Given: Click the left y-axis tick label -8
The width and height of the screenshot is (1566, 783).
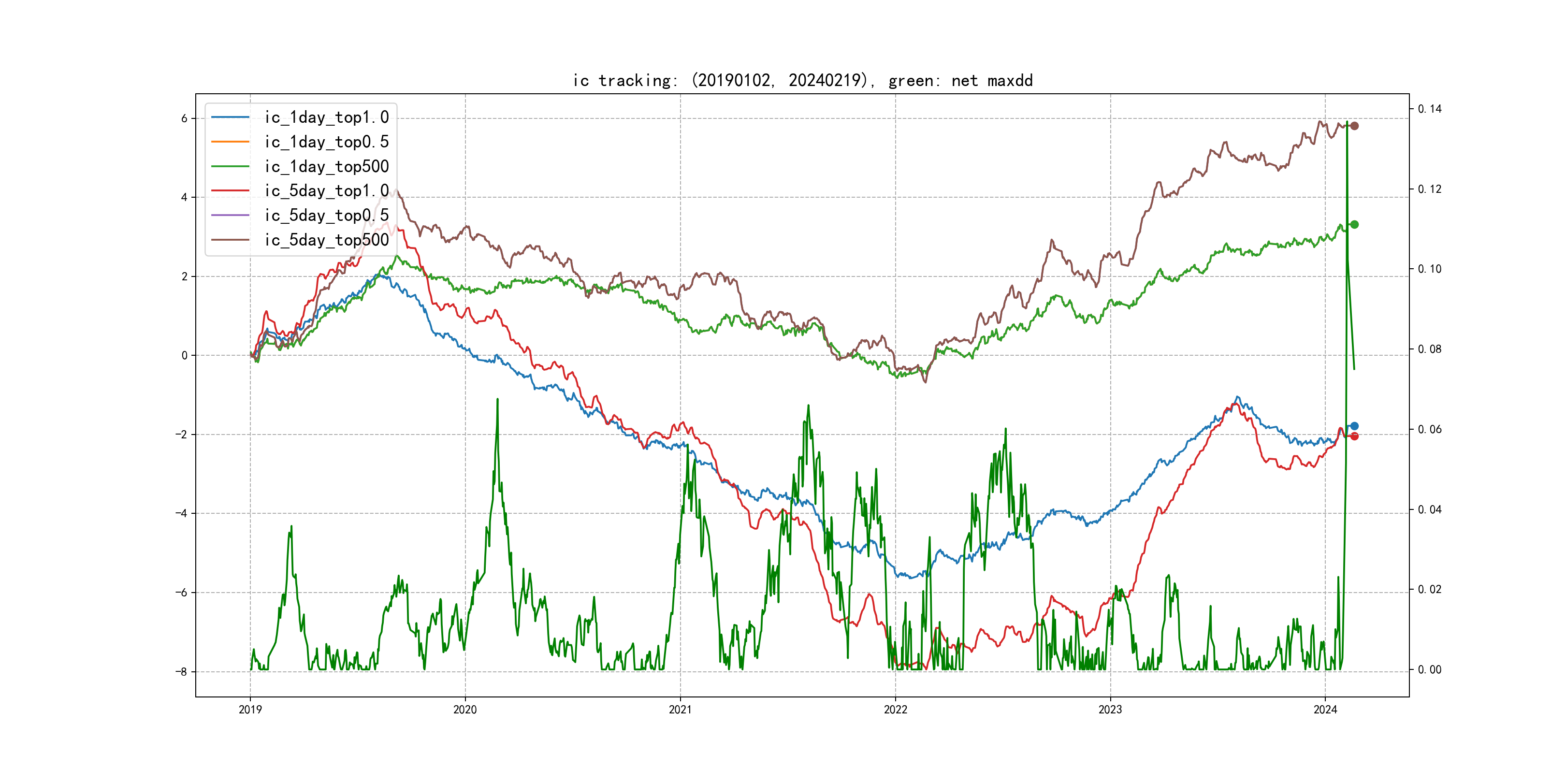Looking at the screenshot, I should coord(181,672).
